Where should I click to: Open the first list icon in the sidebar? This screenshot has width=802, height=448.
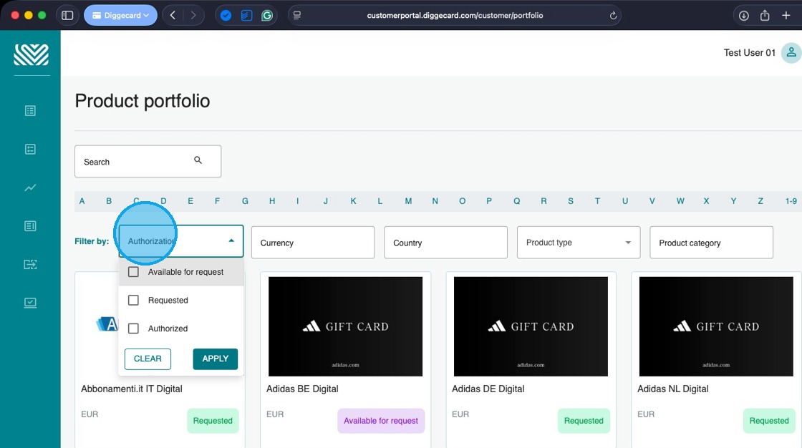[30, 110]
